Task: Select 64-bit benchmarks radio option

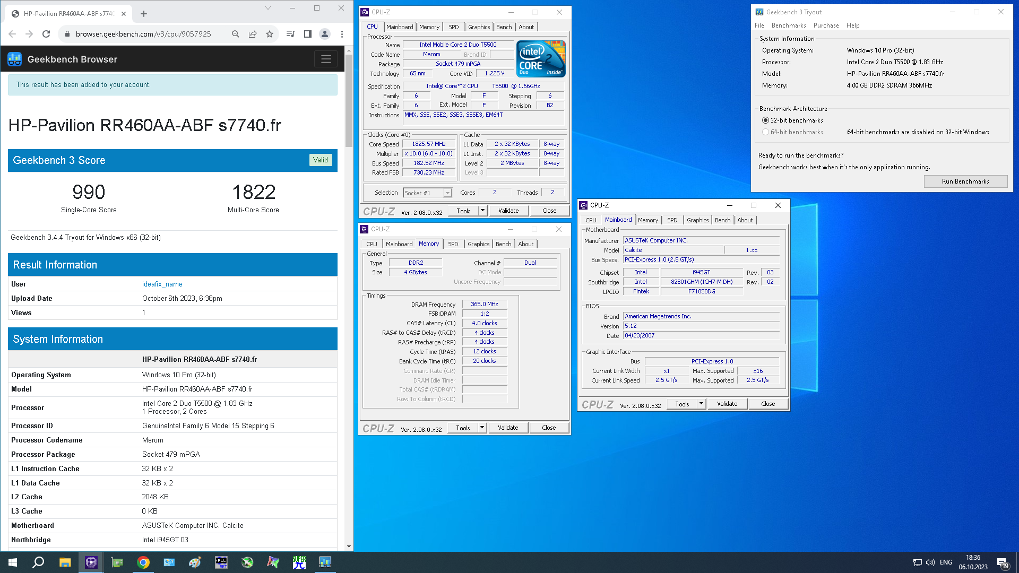Action: (x=765, y=132)
